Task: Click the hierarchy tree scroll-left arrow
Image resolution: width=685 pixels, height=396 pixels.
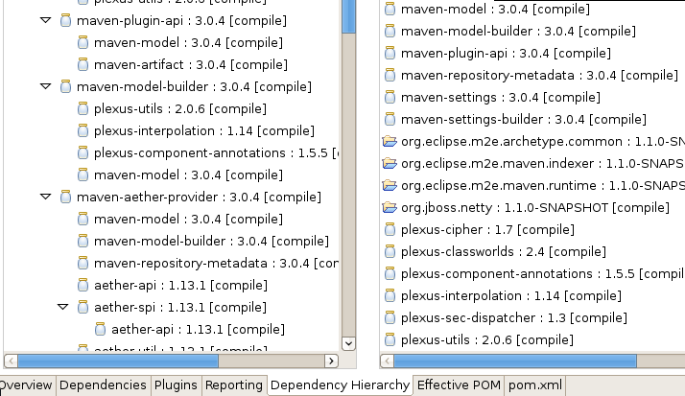Action: 11,361
